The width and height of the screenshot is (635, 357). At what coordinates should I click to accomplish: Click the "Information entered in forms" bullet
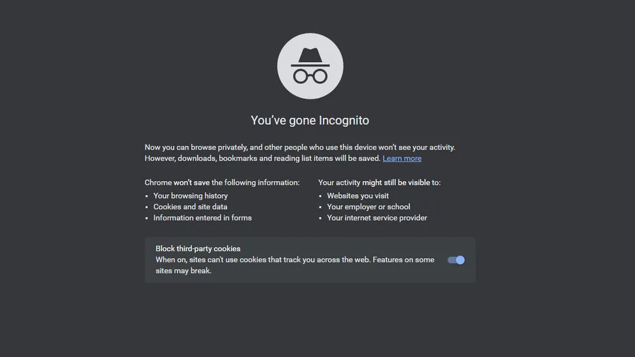pyautogui.click(x=202, y=218)
